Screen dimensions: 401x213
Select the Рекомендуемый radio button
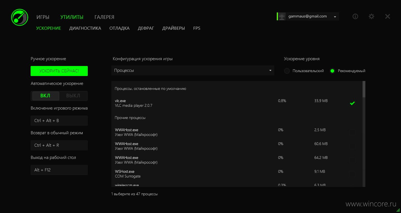[332, 71]
